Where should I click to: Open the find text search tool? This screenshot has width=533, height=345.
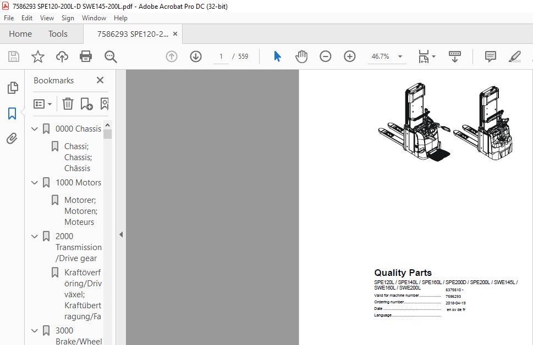tap(111, 56)
